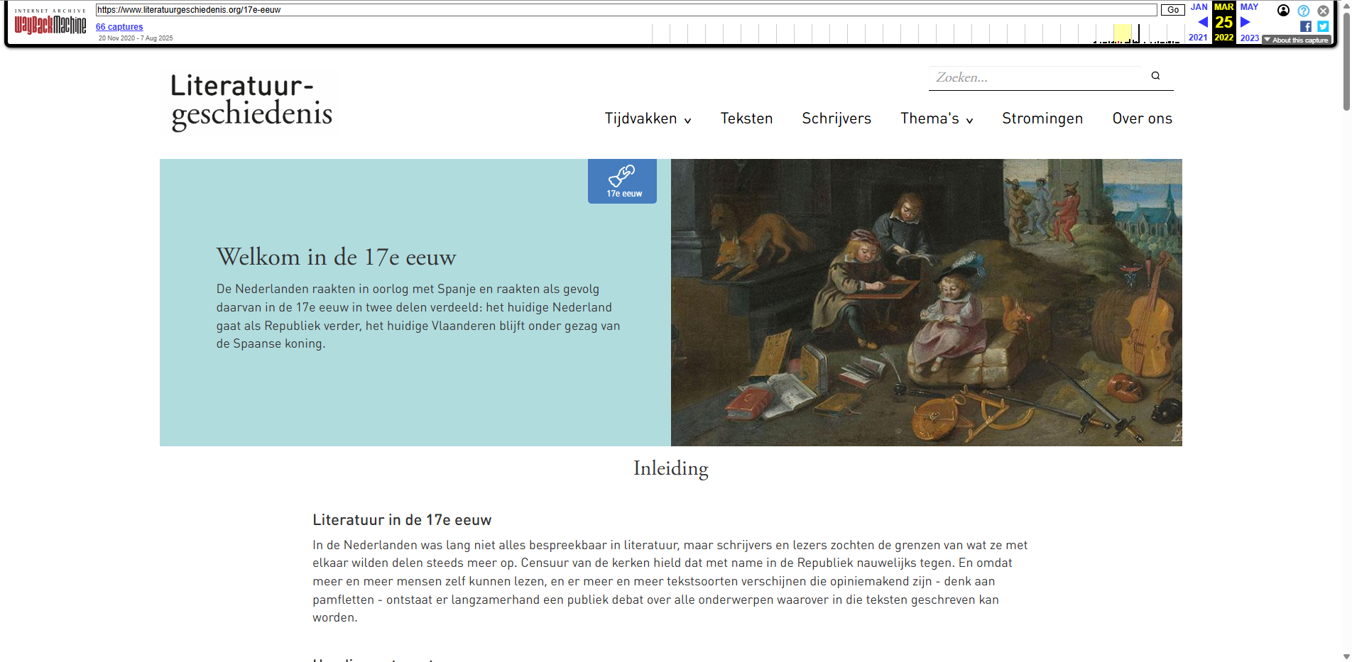
Task: Click the search magnifier icon
Action: point(1155,76)
